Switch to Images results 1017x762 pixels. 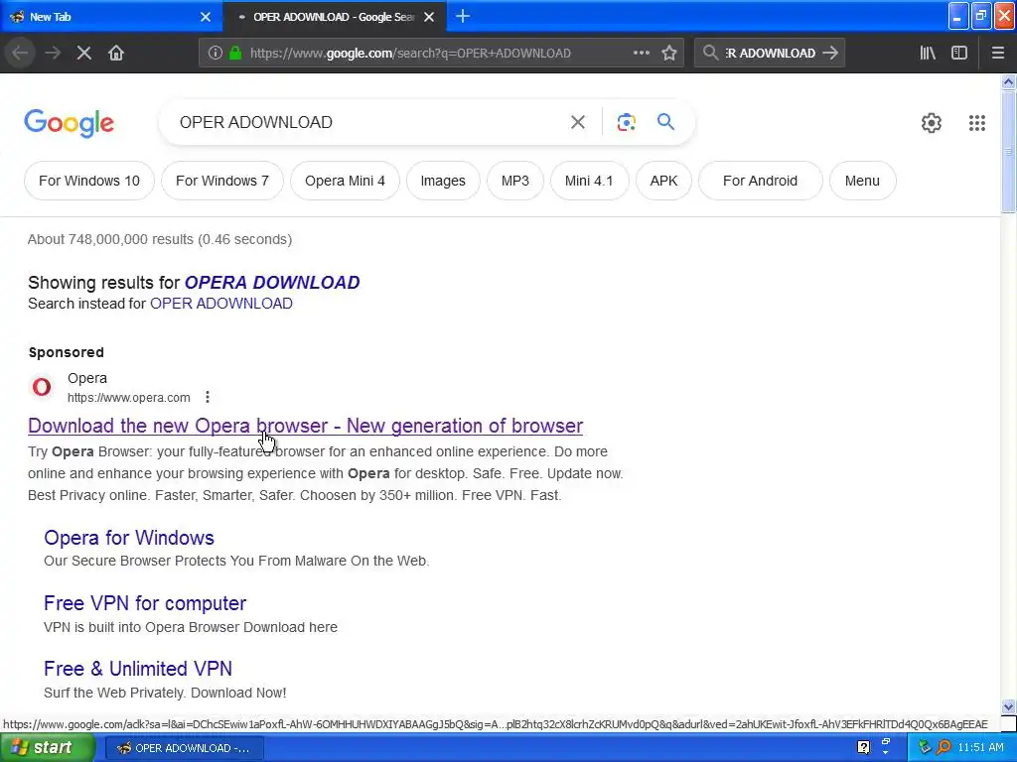tap(443, 181)
